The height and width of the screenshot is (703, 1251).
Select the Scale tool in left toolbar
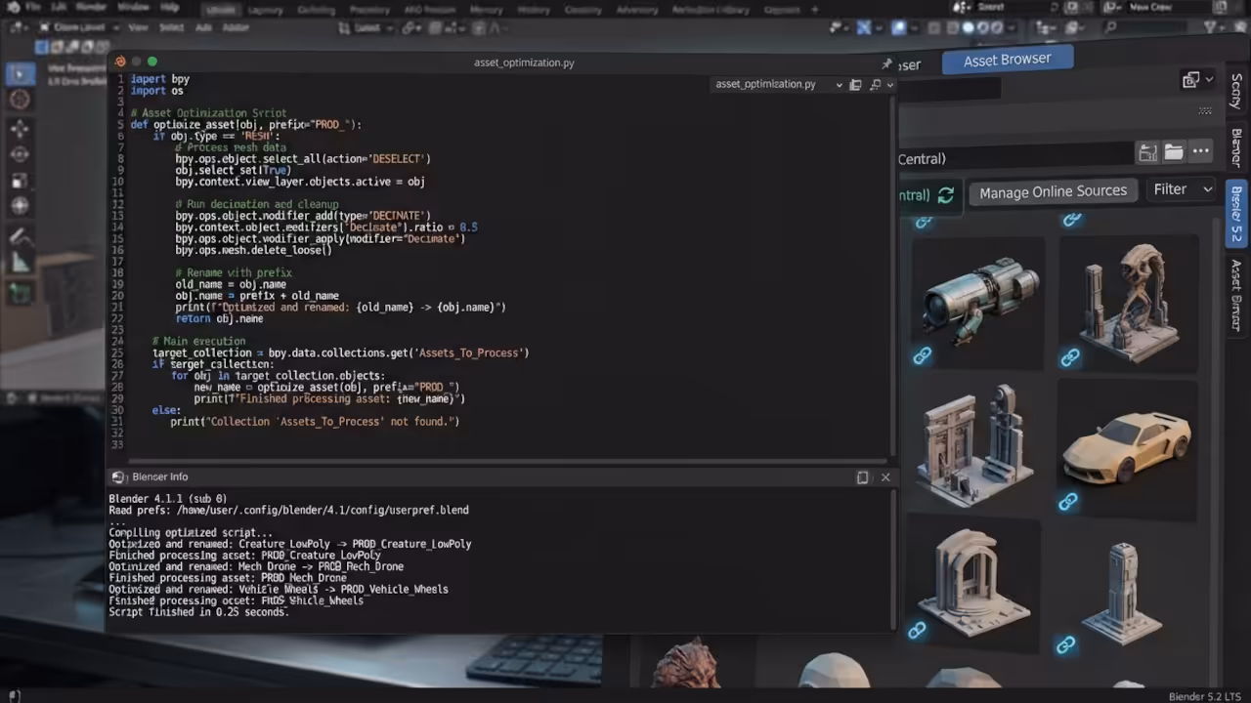click(x=20, y=181)
